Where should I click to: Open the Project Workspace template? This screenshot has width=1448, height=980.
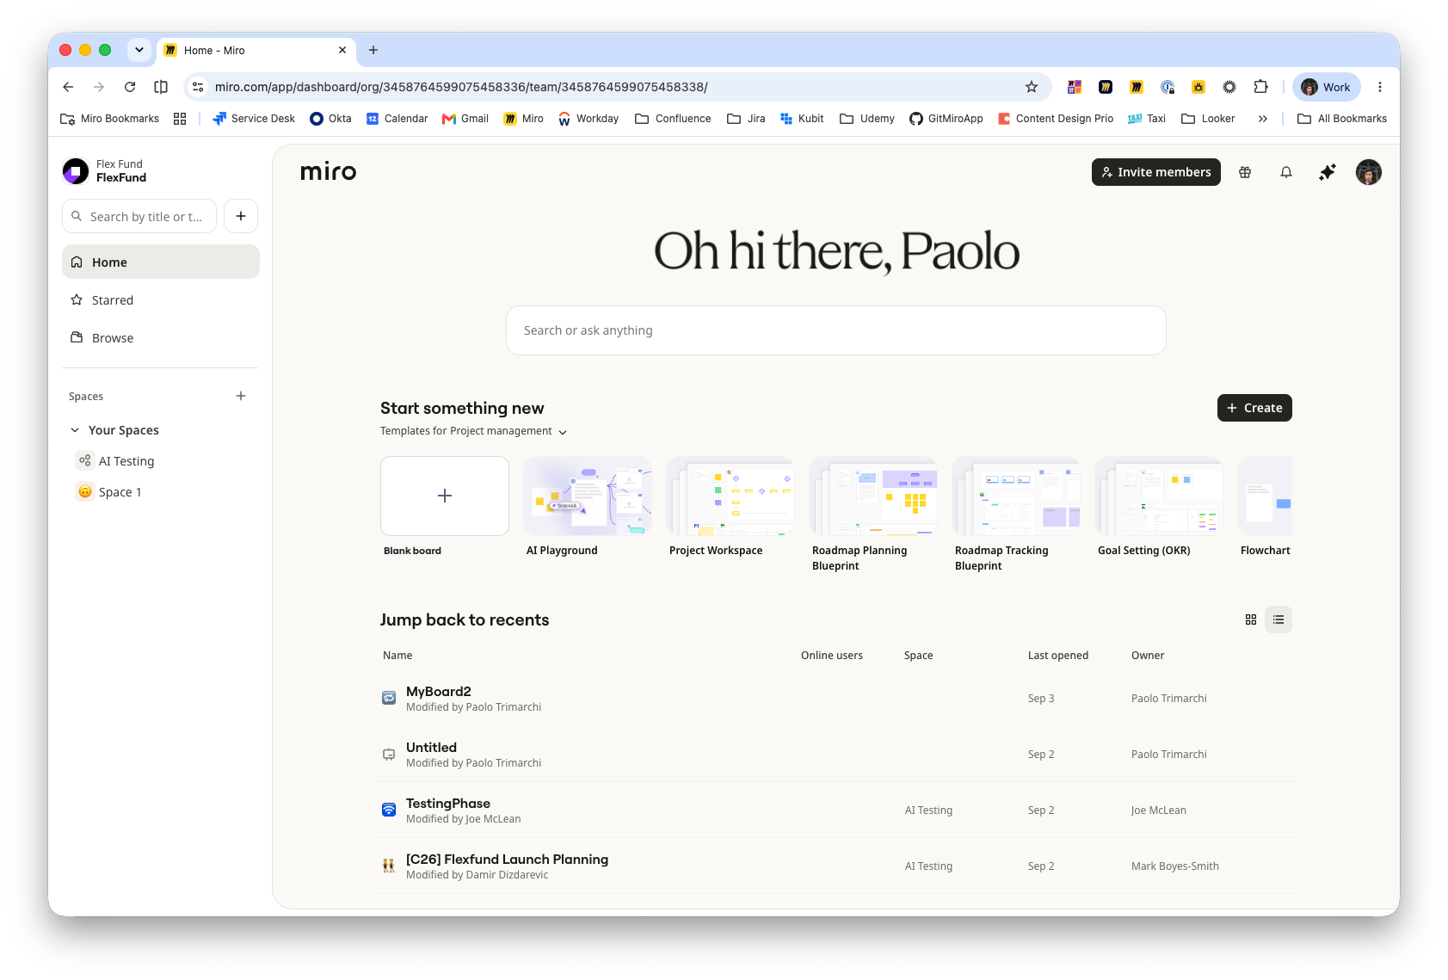[x=730, y=496]
